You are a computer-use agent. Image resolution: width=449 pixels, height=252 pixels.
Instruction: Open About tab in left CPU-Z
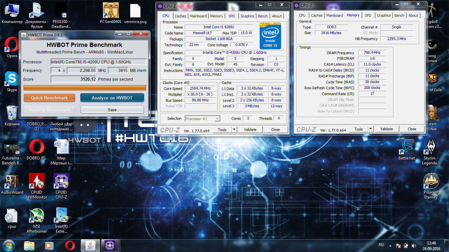(x=277, y=16)
